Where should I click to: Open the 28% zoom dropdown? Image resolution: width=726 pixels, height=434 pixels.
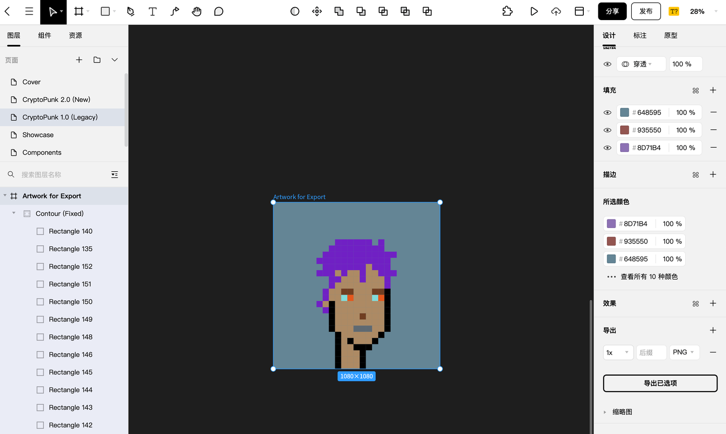point(703,11)
